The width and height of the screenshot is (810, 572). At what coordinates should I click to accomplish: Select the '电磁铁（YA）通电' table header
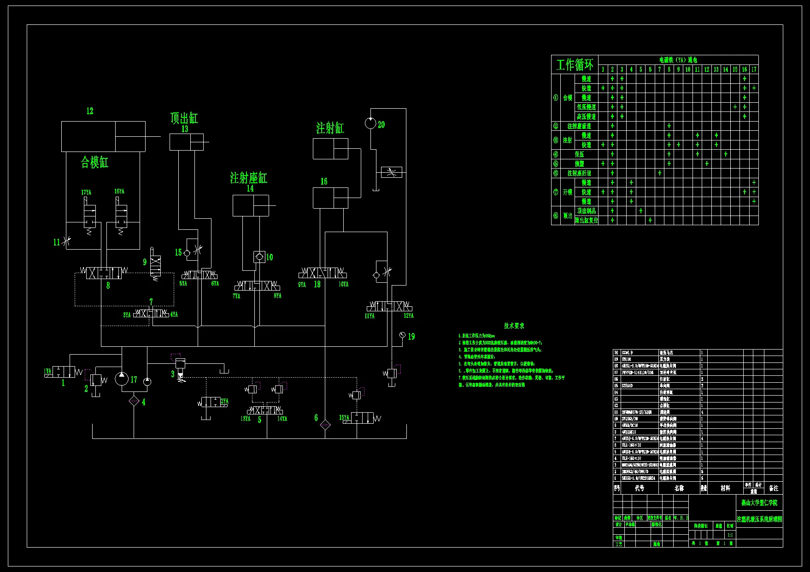click(x=678, y=60)
